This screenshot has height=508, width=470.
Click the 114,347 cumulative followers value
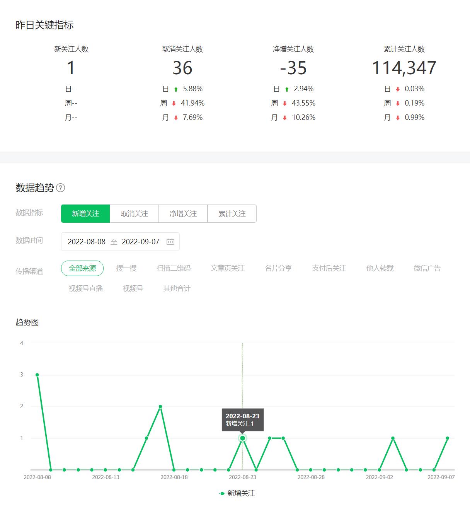pyautogui.click(x=404, y=68)
